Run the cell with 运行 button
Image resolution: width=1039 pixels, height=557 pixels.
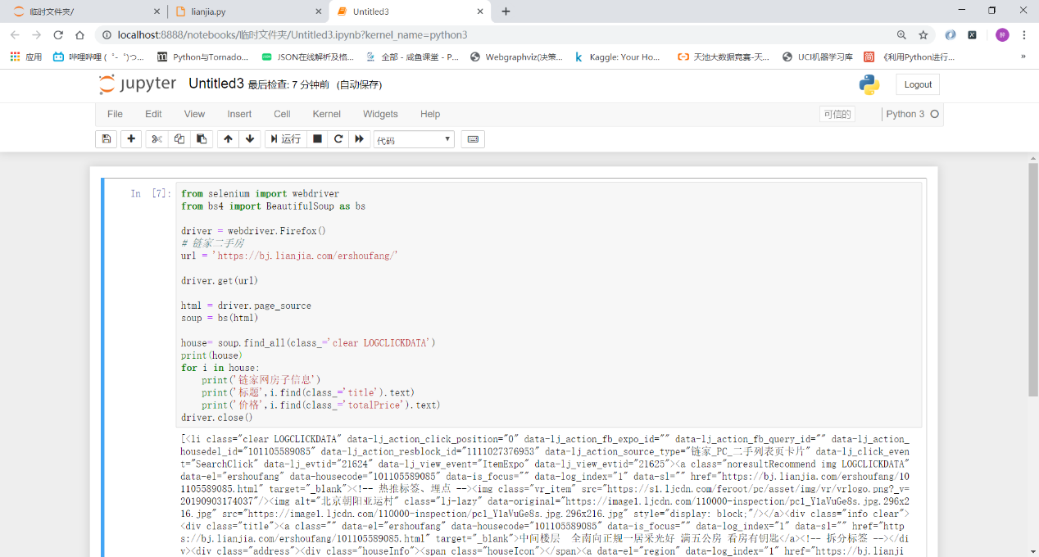click(285, 139)
